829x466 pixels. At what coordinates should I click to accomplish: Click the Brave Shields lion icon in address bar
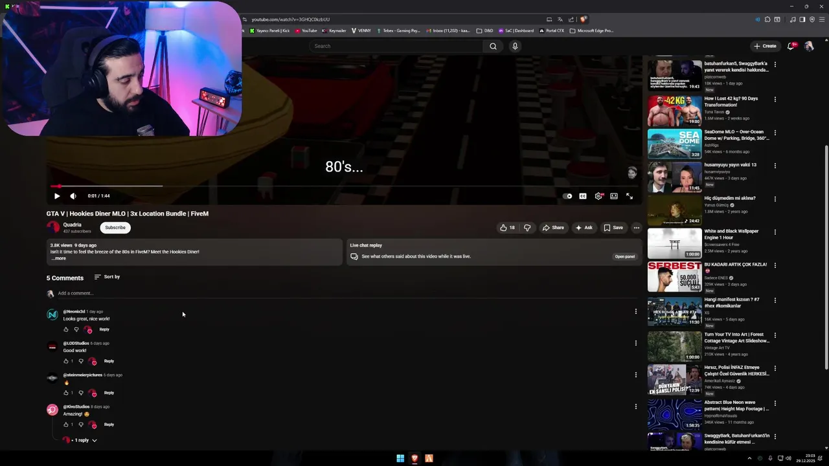(583, 19)
